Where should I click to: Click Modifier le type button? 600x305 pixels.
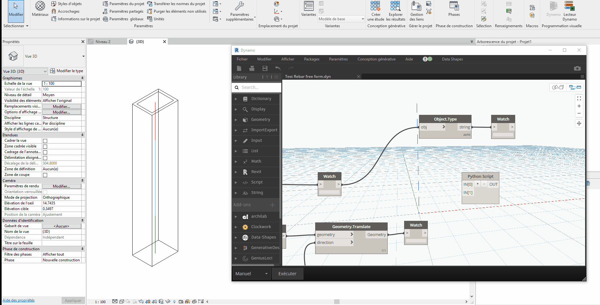click(66, 71)
